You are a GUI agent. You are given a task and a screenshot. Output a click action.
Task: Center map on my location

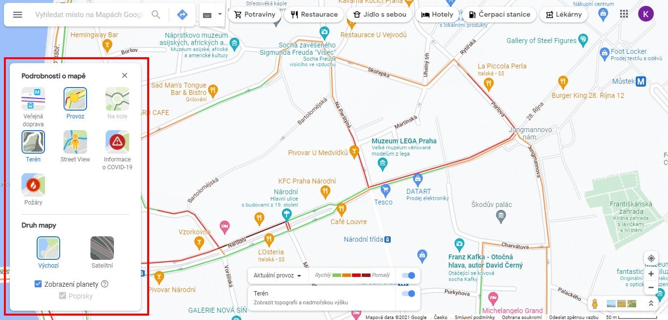651,258
